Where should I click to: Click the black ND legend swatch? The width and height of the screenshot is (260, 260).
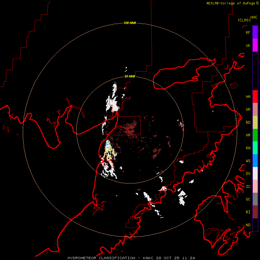pos(255,225)
